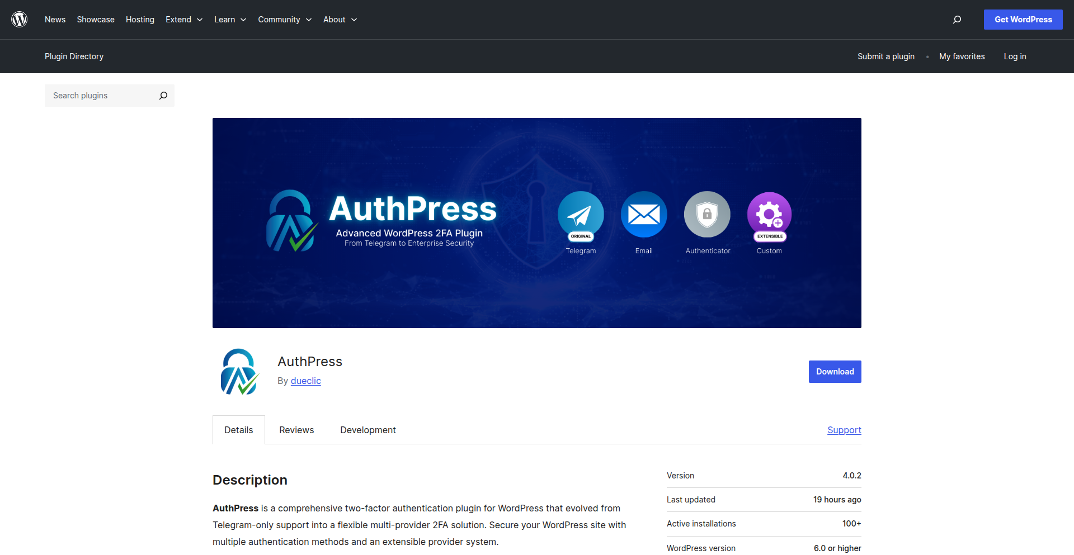This screenshot has width=1074, height=555.
Task: Expand the Community menu
Action: 285,20
